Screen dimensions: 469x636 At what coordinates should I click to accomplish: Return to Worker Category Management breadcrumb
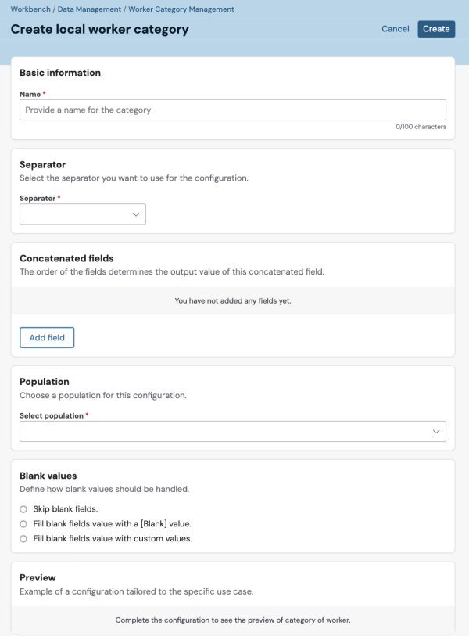click(x=181, y=9)
